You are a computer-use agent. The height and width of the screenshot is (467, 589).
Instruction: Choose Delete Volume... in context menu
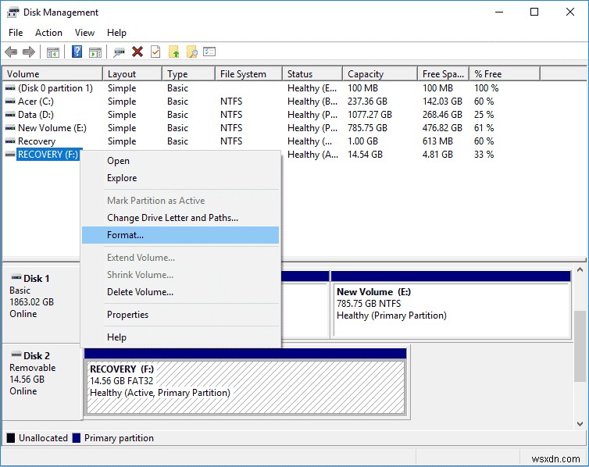[x=140, y=292]
